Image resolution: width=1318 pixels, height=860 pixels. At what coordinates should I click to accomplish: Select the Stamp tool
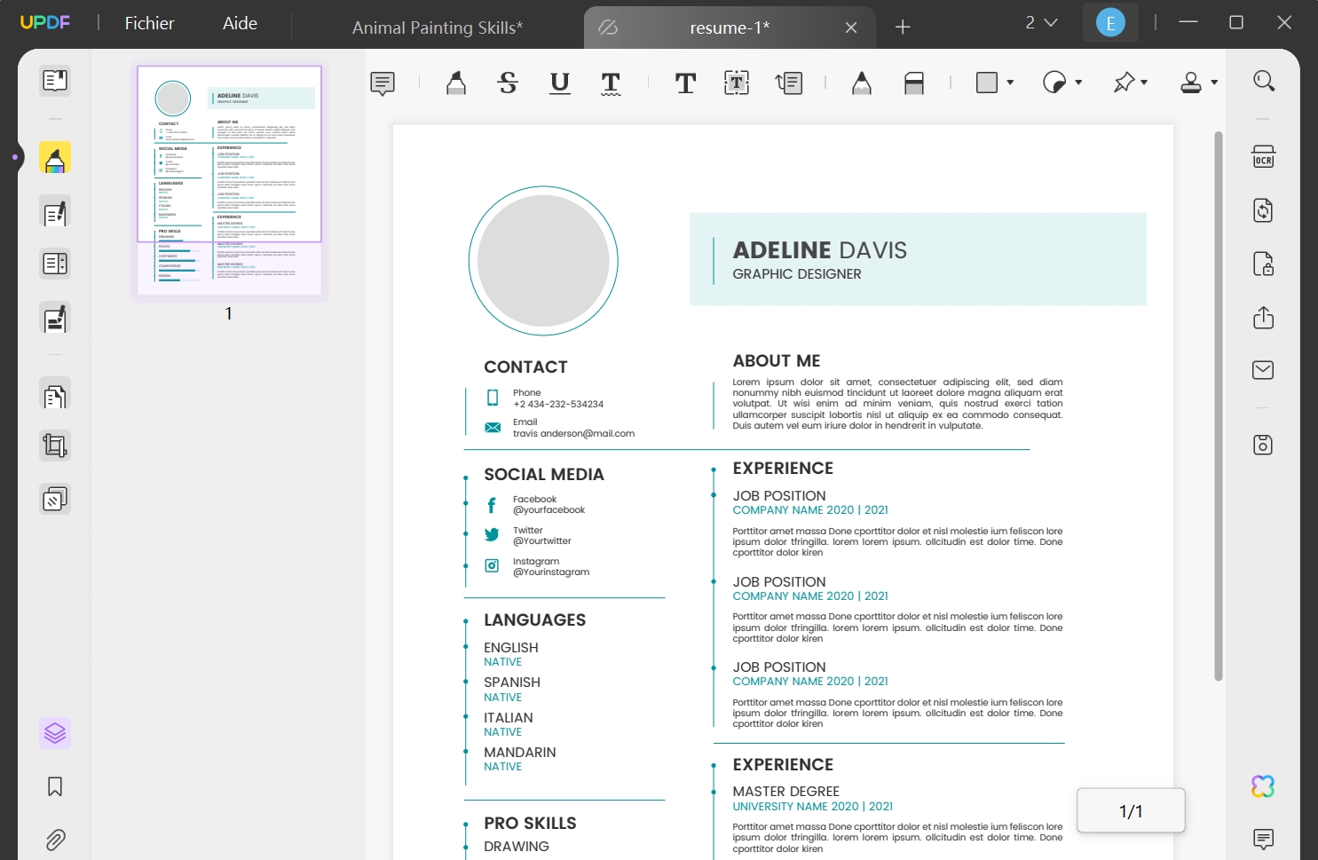click(x=1191, y=83)
